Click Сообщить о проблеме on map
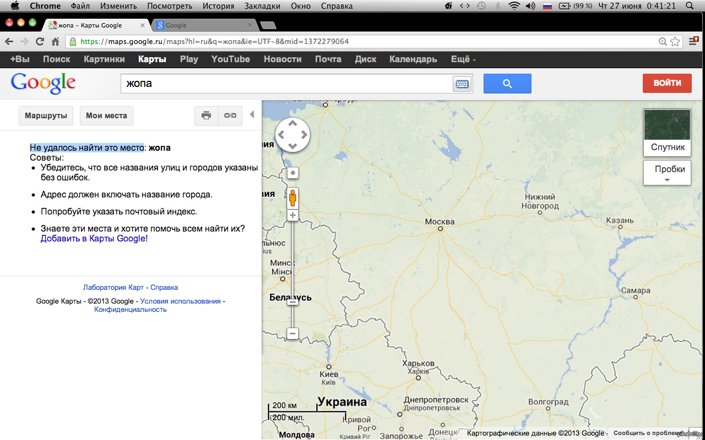The height and width of the screenshot is (440, 705). pyautogui.click(x=647, y=433)
